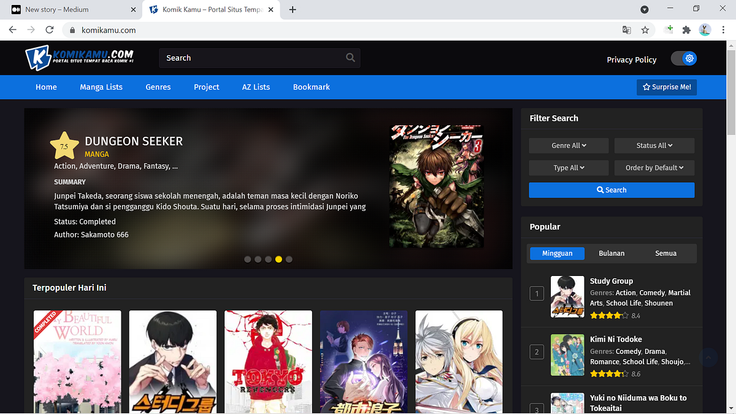This screenshot has height=414, width=736.
Task: Click the green plus extension icon
Action: tap(669, 29)
